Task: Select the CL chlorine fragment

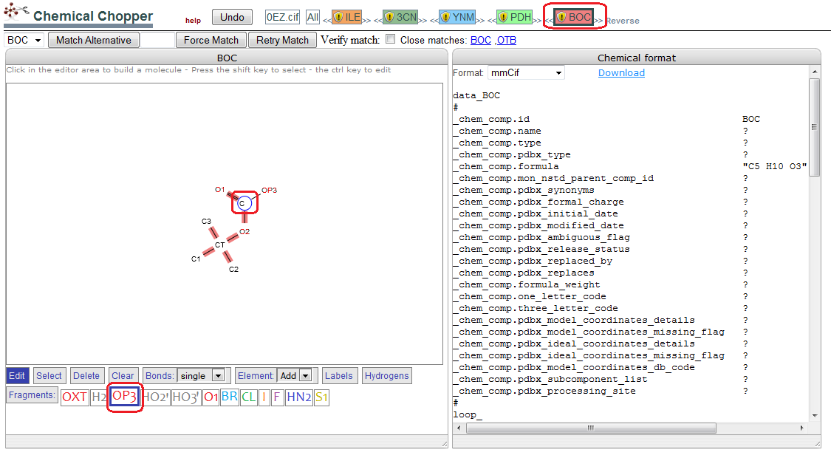Action: 248,397
